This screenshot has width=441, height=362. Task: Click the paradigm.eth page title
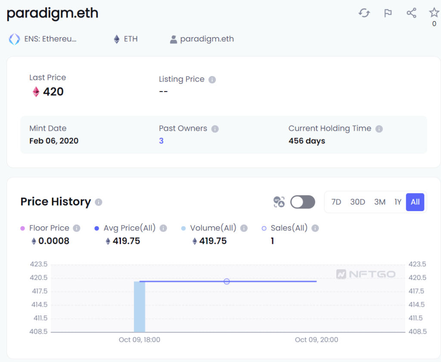[x=53, y=13]
